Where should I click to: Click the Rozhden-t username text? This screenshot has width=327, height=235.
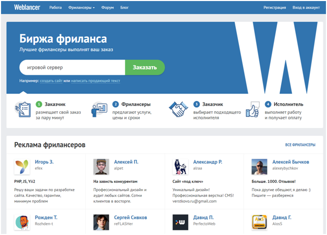[x=44, y=224]
